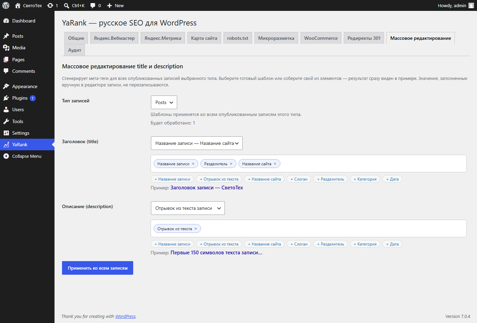Click the 'Будет обработано: 1' text
This screenshot has height=323, width=477.
click(x=173, y=123)
